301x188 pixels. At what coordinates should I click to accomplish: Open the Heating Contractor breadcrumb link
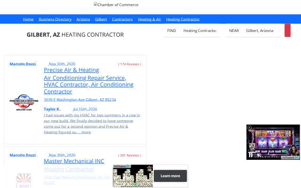point(183,19)
